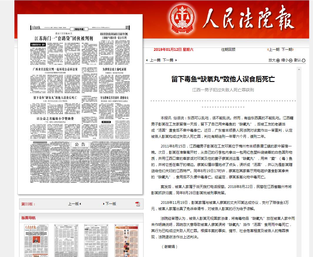Click the article title 留下毒鱼"缺氧丸"致他人误食后死亡
The width and height of the screenshot is (313, 257).
[x=223, y=79]
